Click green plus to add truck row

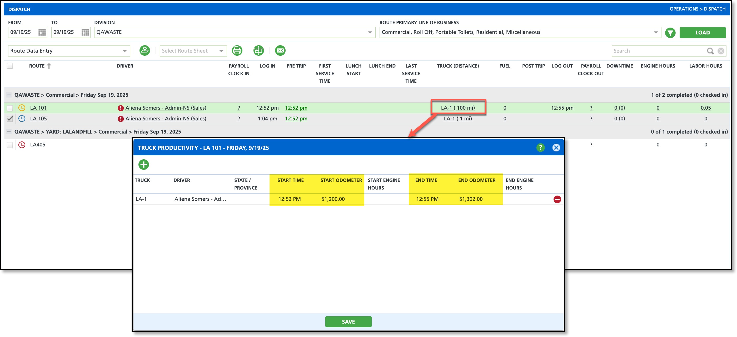pyautogui.click(x=143, y=164)
